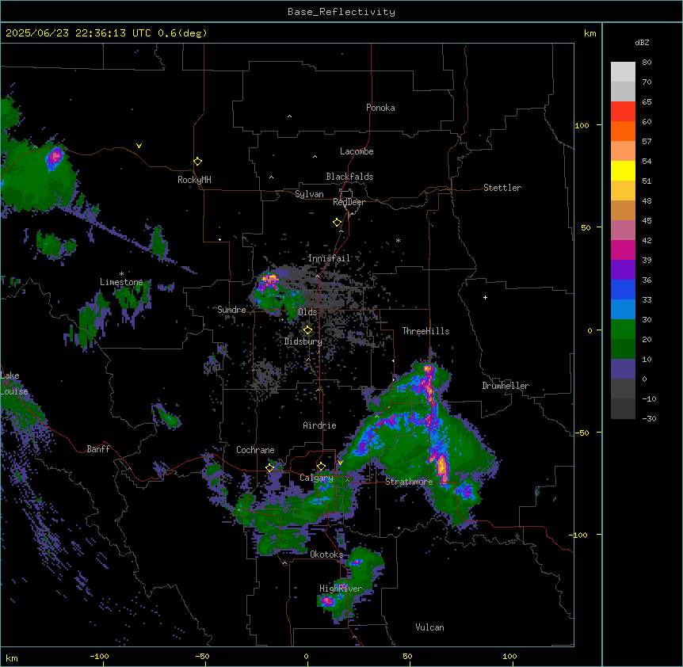The width and height of the screenshot is (683, 667).
Task: Click the Blackfalds city label
Action: (x=349, y=177)
